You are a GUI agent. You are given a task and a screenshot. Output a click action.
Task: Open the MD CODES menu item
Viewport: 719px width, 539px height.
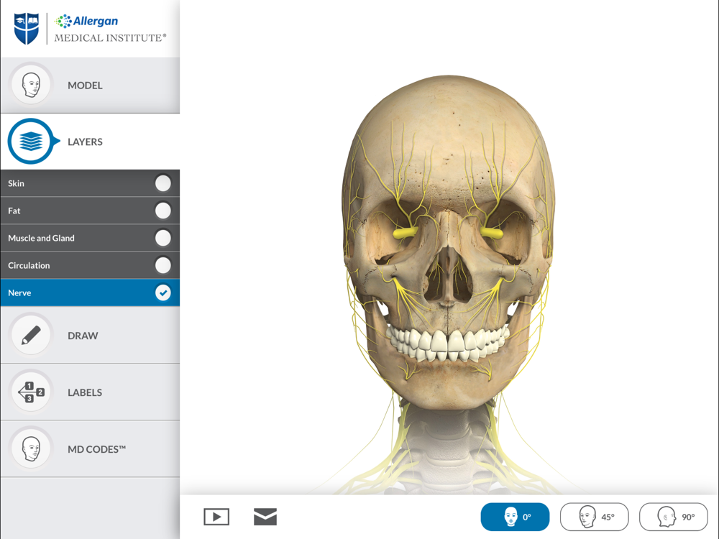coord(90,449)
